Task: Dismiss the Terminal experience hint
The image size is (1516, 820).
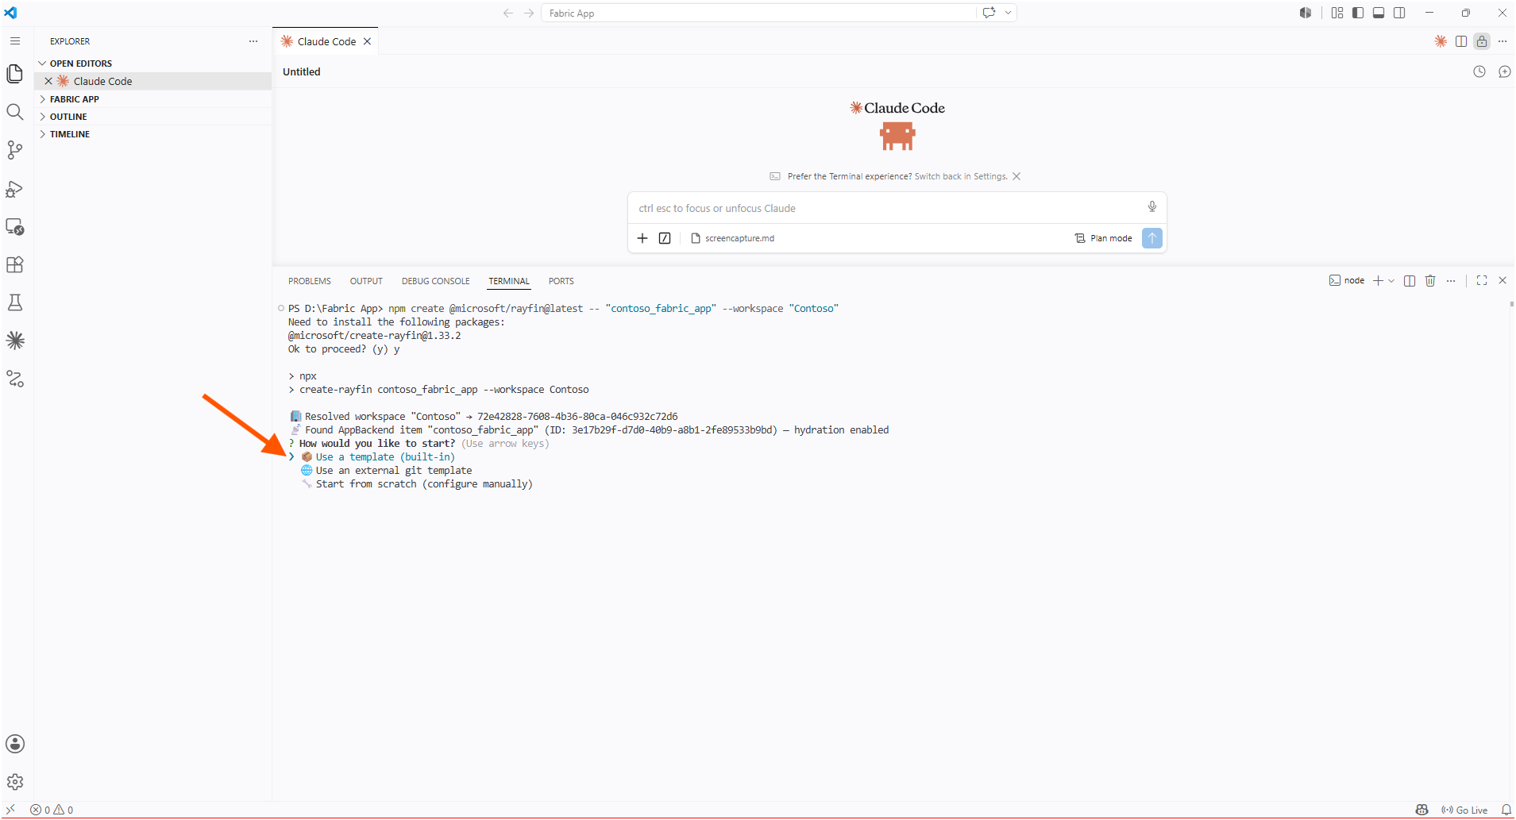Action: point(1016,176)
